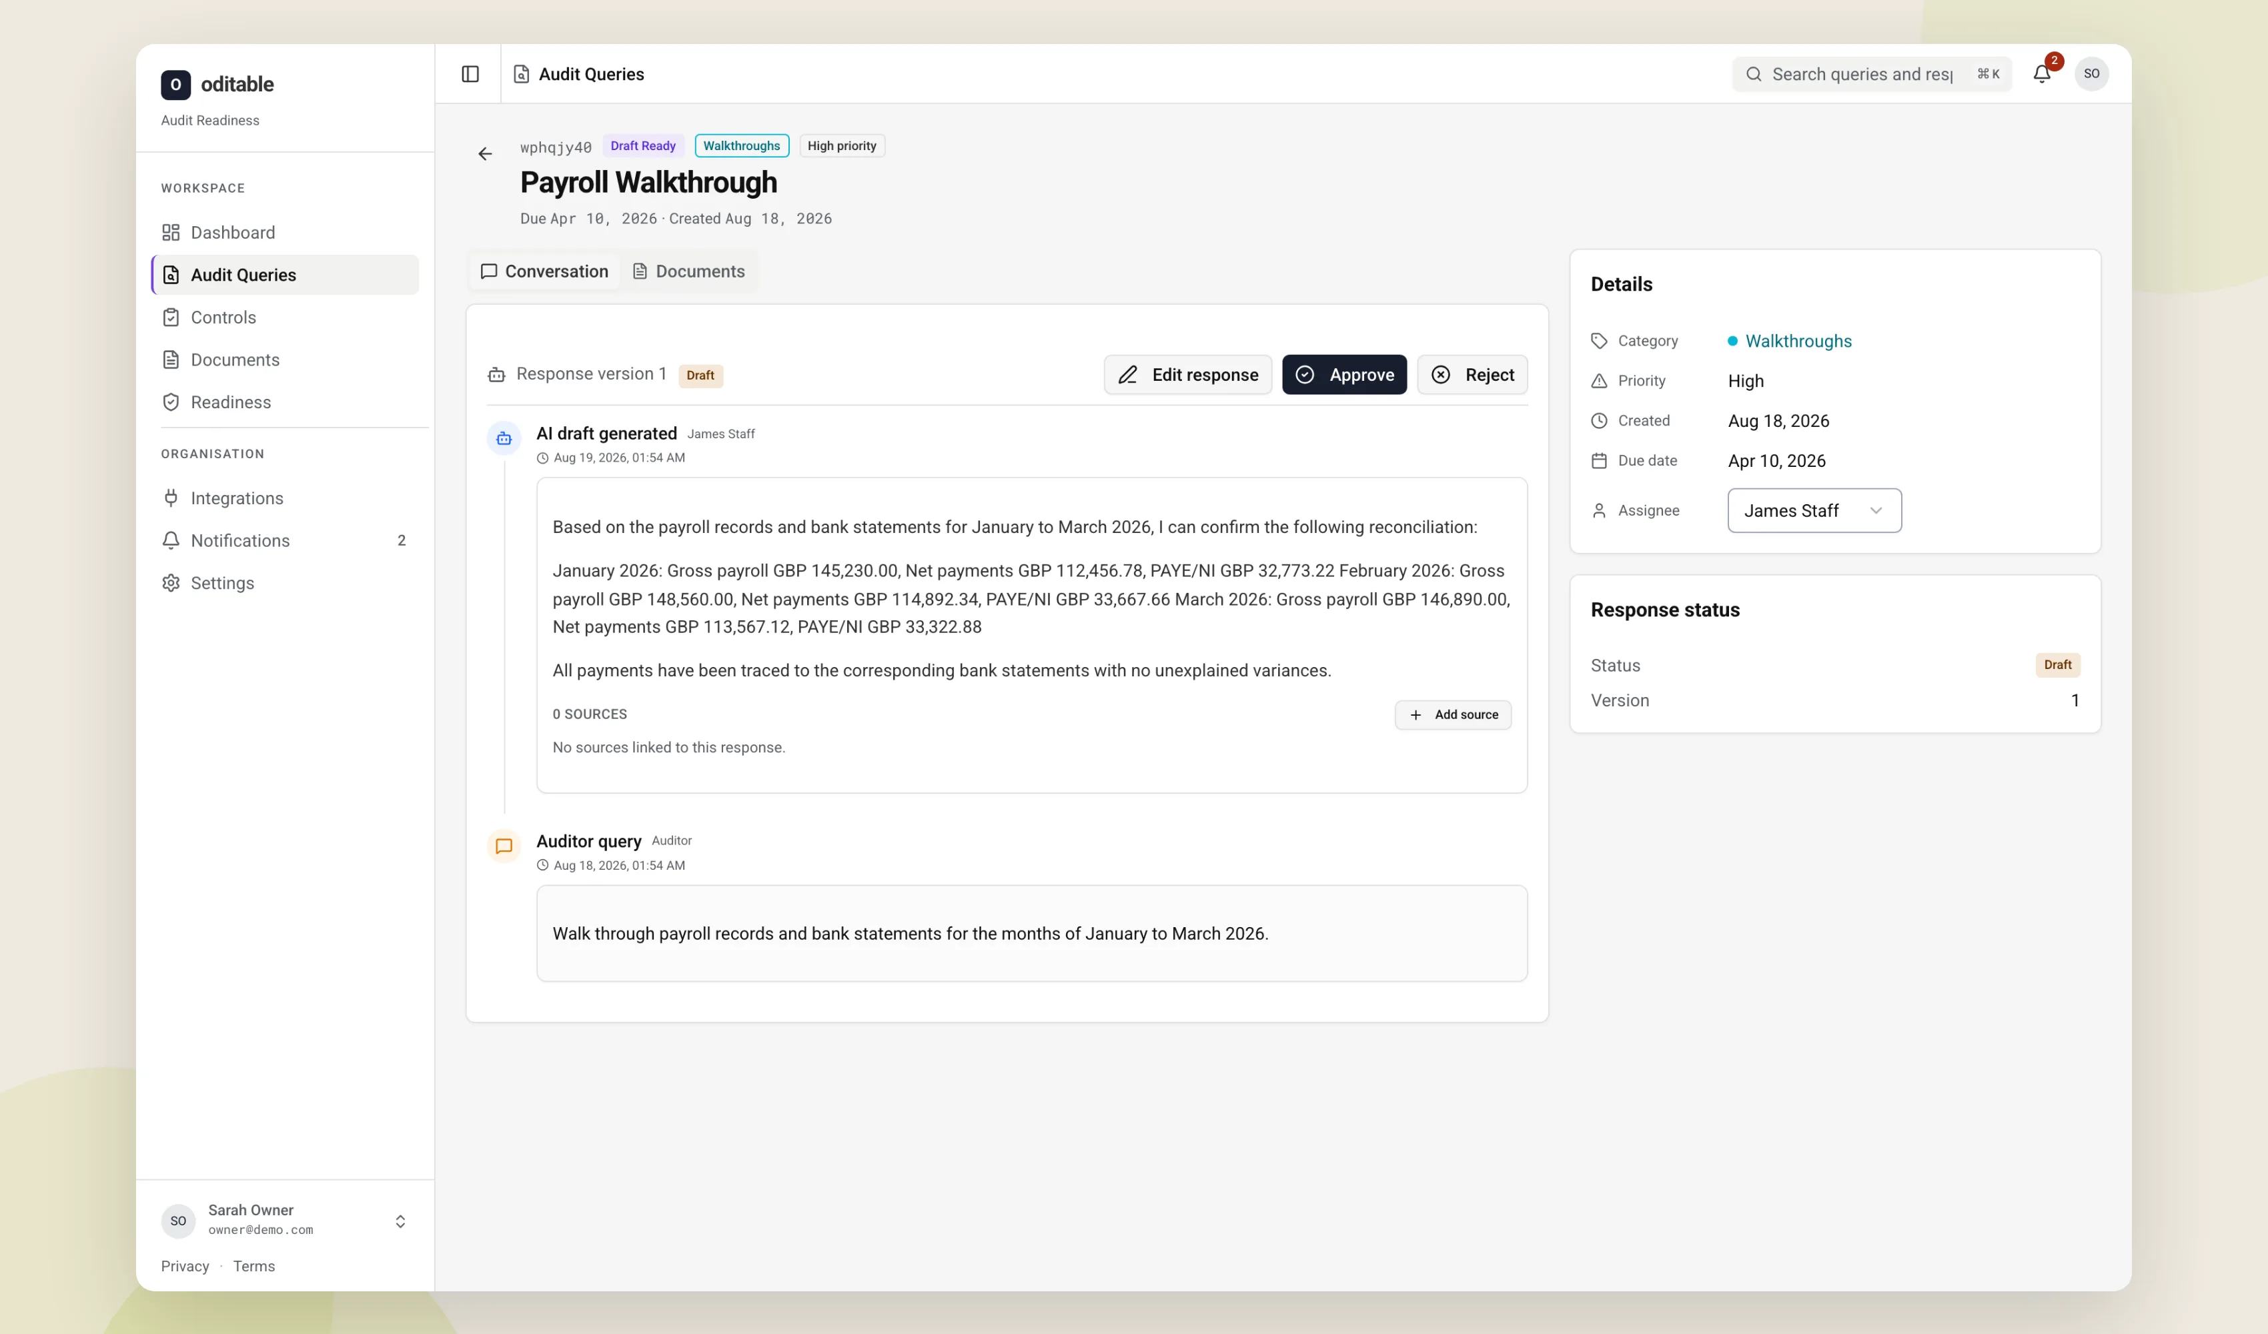The width and height of the screenshot is (2268, 1334).
Task: Open the Terms link
Action: click(x=253, y=1265)
